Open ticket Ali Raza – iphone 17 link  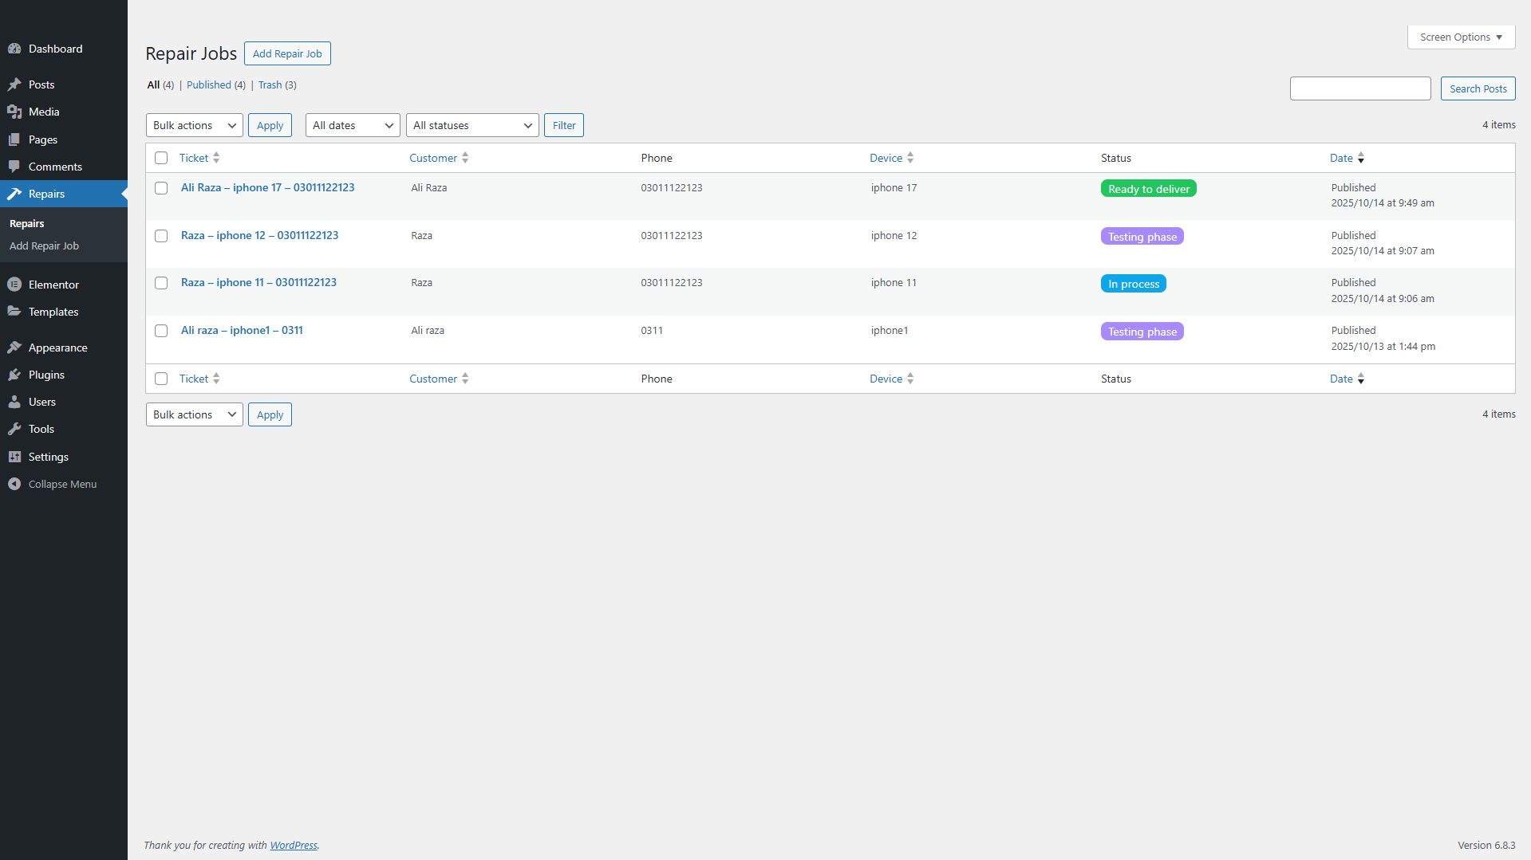(267, 187)
